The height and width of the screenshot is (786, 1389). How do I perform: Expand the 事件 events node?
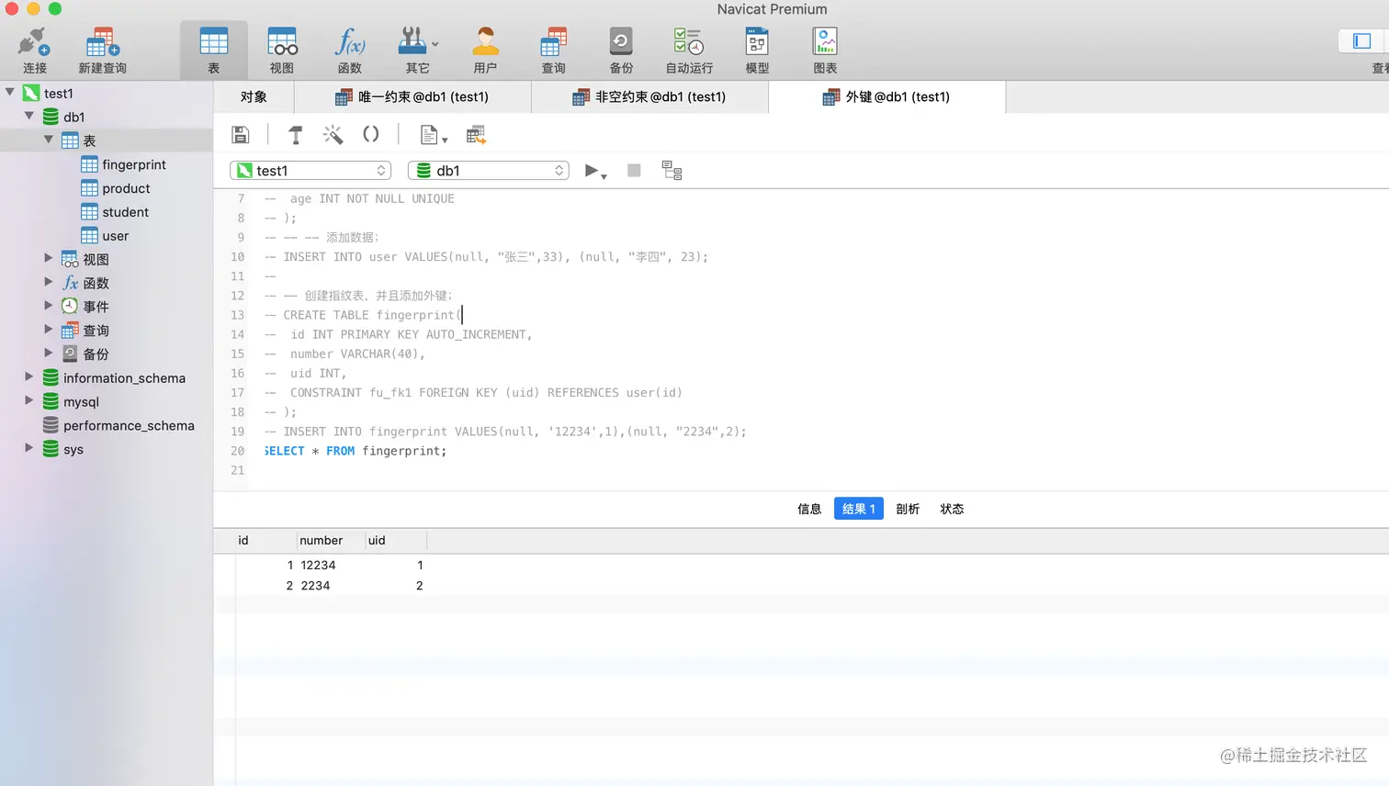point(49,306)
